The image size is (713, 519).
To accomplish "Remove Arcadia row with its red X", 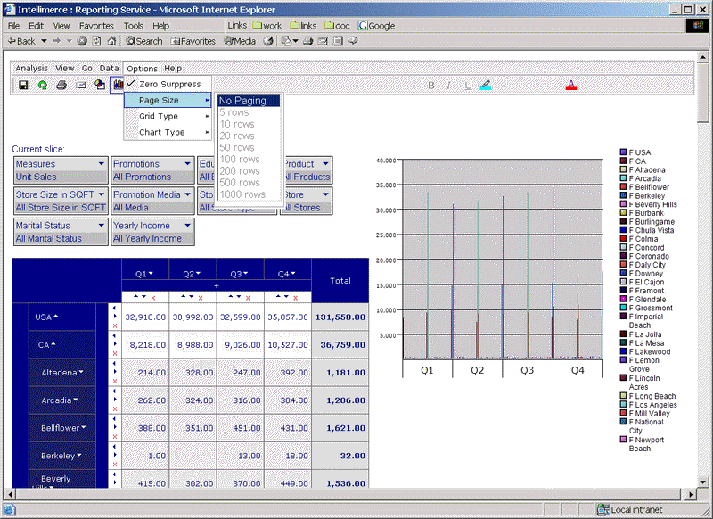I will (x=115, y=409).
